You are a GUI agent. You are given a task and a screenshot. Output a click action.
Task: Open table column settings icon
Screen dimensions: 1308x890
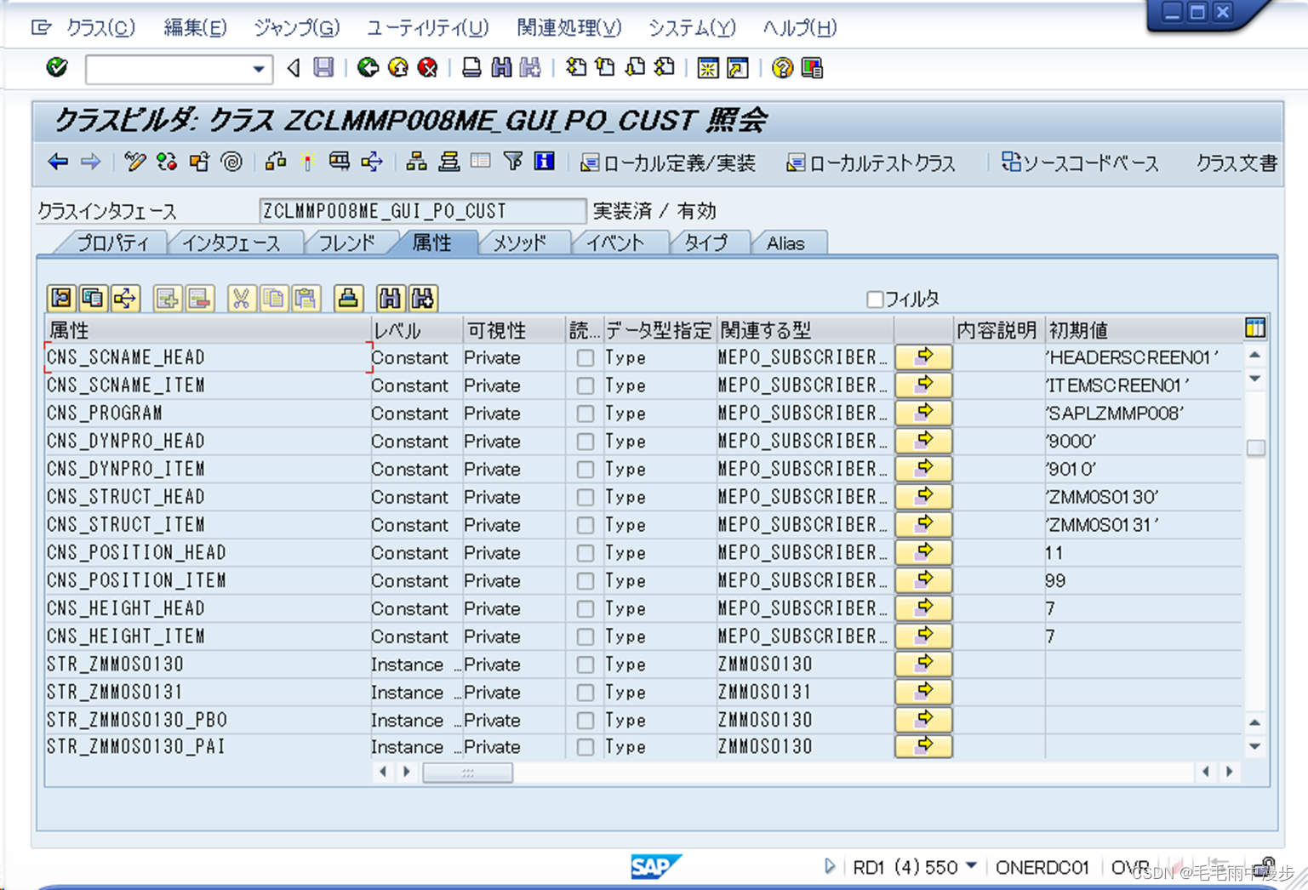[1254, 328]
